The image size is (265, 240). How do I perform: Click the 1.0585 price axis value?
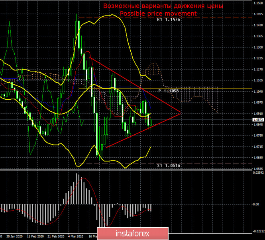pyautogui.click(x=258, y=168)
